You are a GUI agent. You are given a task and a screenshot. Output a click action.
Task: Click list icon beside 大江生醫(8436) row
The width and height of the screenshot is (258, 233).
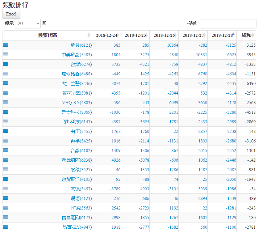click(6, 83)
